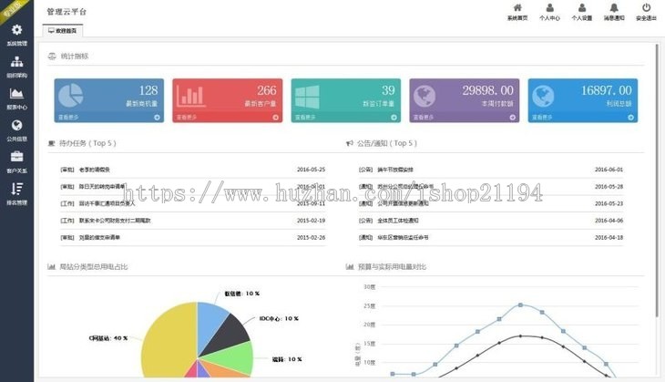The height and width of the screenshot is (382, 665).
Task: Click the arrow circle on the blue 128 card
Action: [x=157, y=118]
